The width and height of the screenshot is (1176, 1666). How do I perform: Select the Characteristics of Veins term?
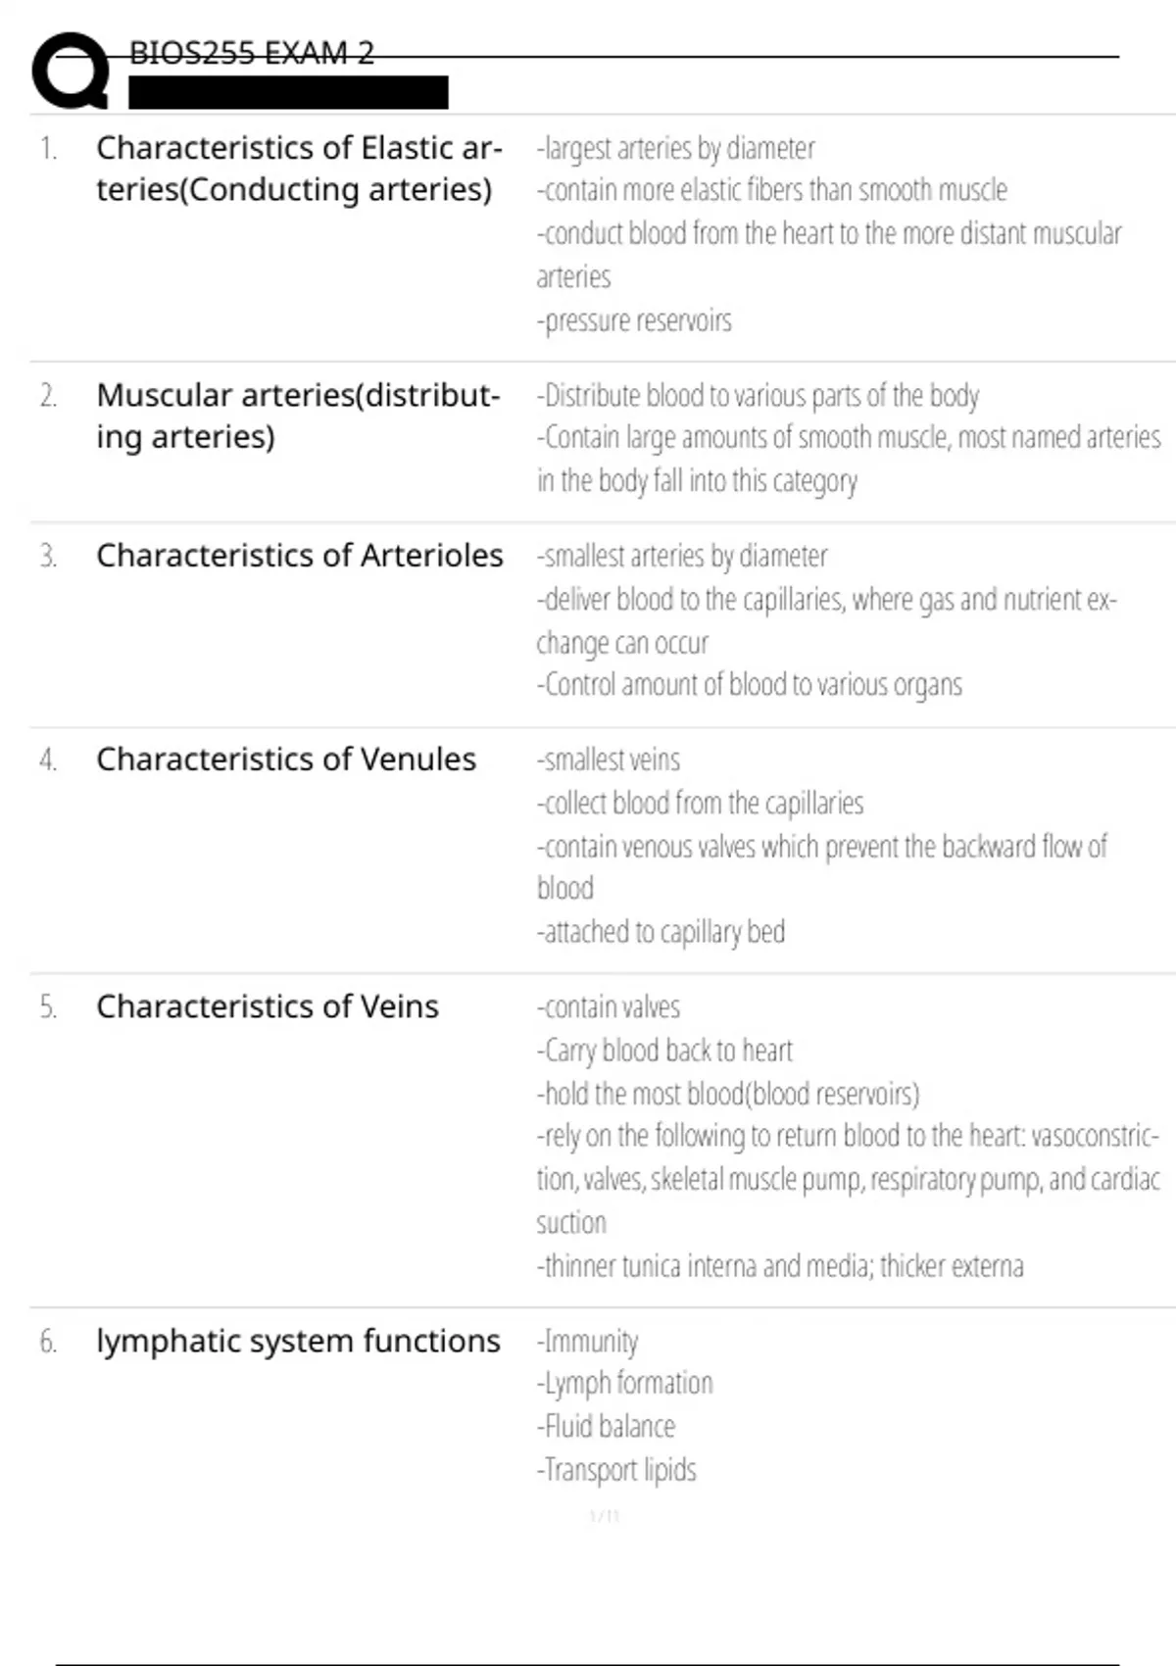(x=267, y=1006)
